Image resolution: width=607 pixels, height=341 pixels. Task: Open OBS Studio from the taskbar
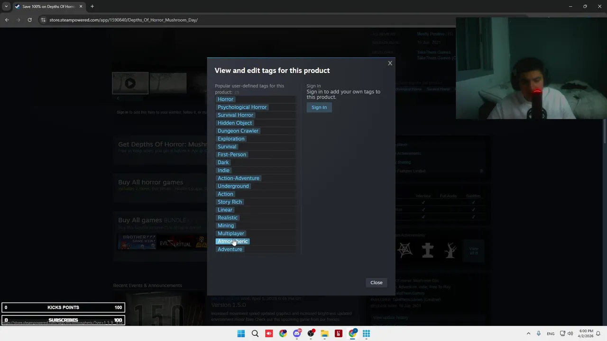point(311,333)
